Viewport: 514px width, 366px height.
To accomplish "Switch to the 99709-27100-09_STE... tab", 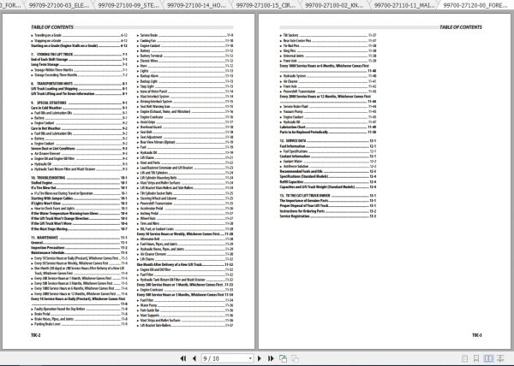I will [128, 6].
